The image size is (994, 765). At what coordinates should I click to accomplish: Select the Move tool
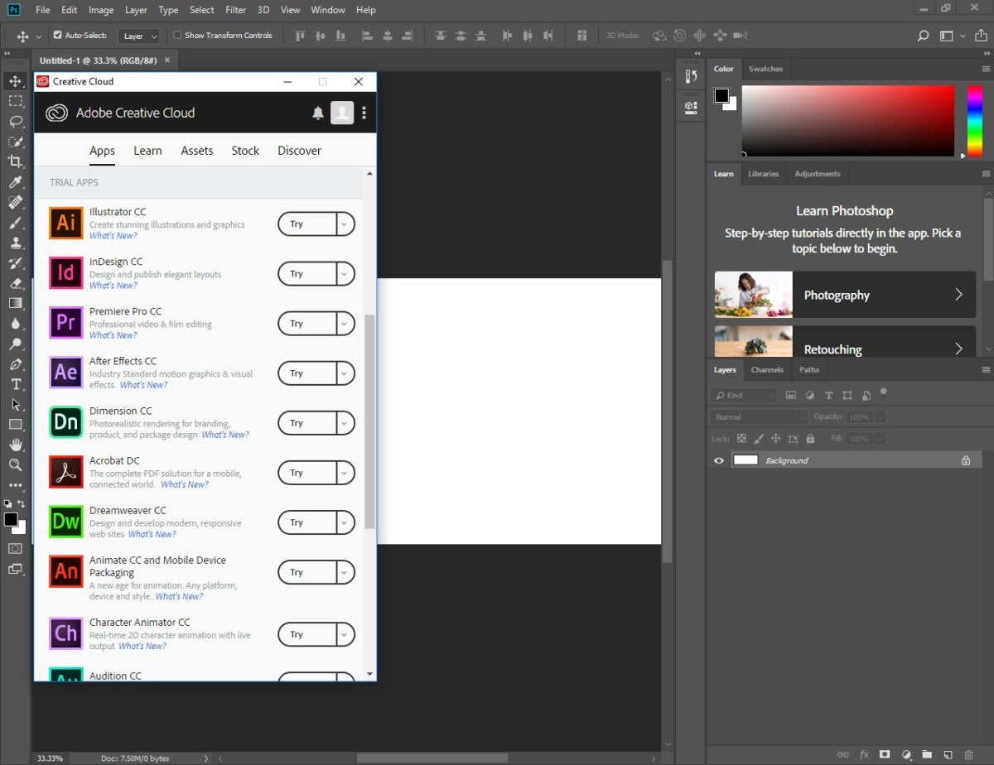(x=15, y=81)
